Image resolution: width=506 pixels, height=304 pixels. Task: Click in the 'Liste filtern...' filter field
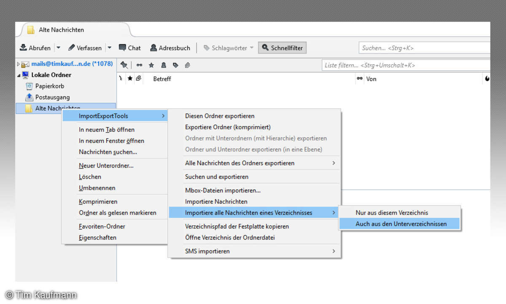405,65
